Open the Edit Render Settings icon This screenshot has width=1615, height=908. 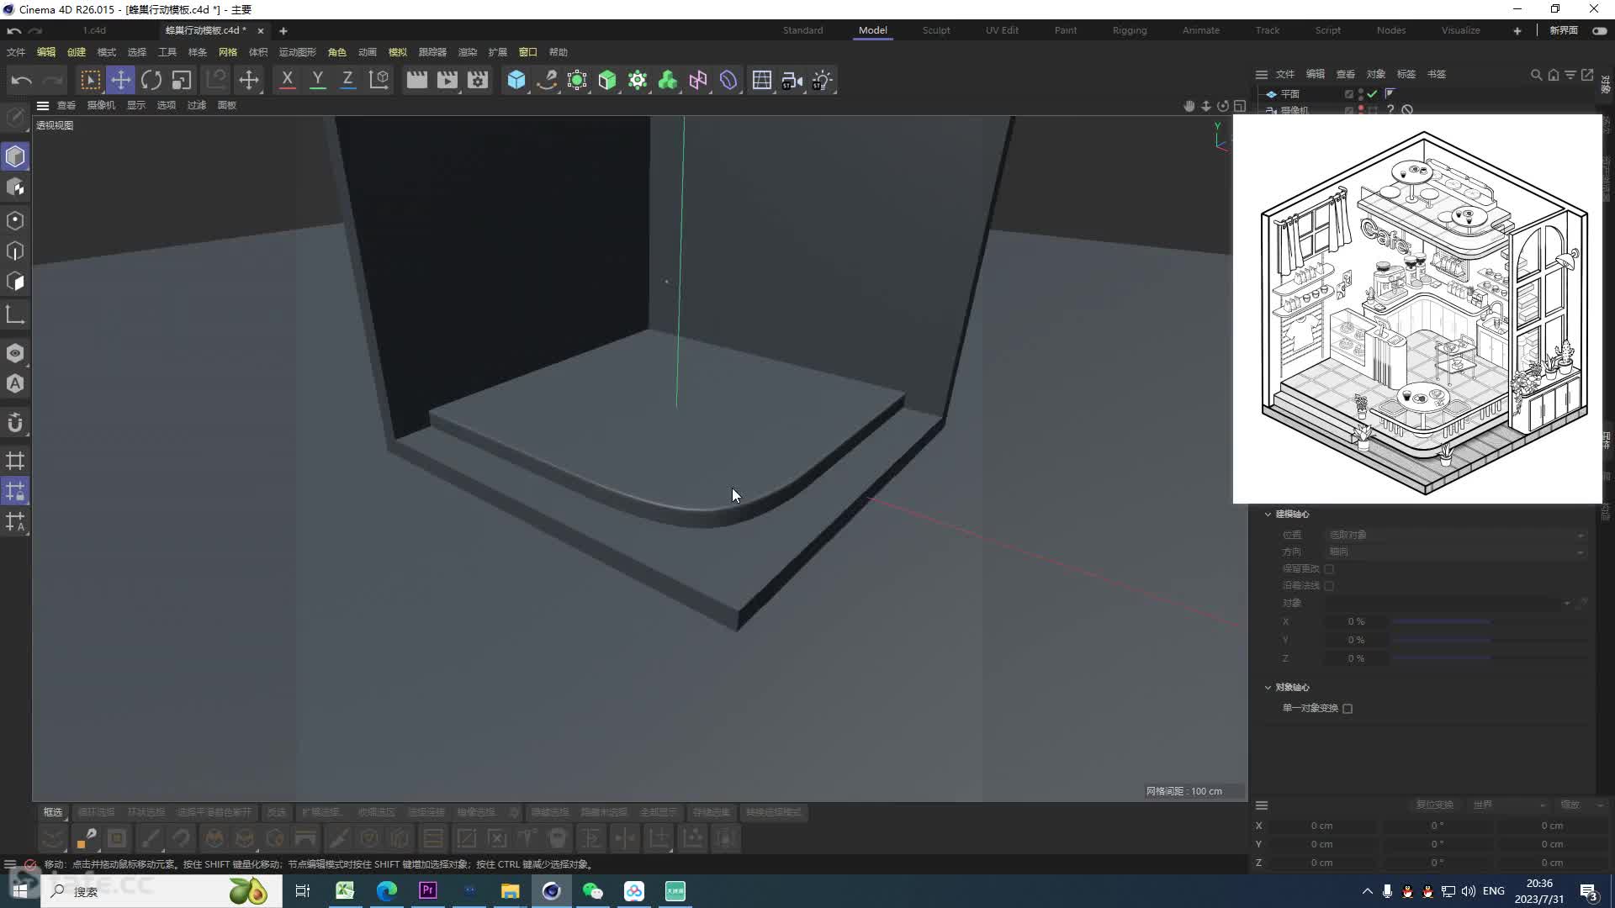coord(478,80)
